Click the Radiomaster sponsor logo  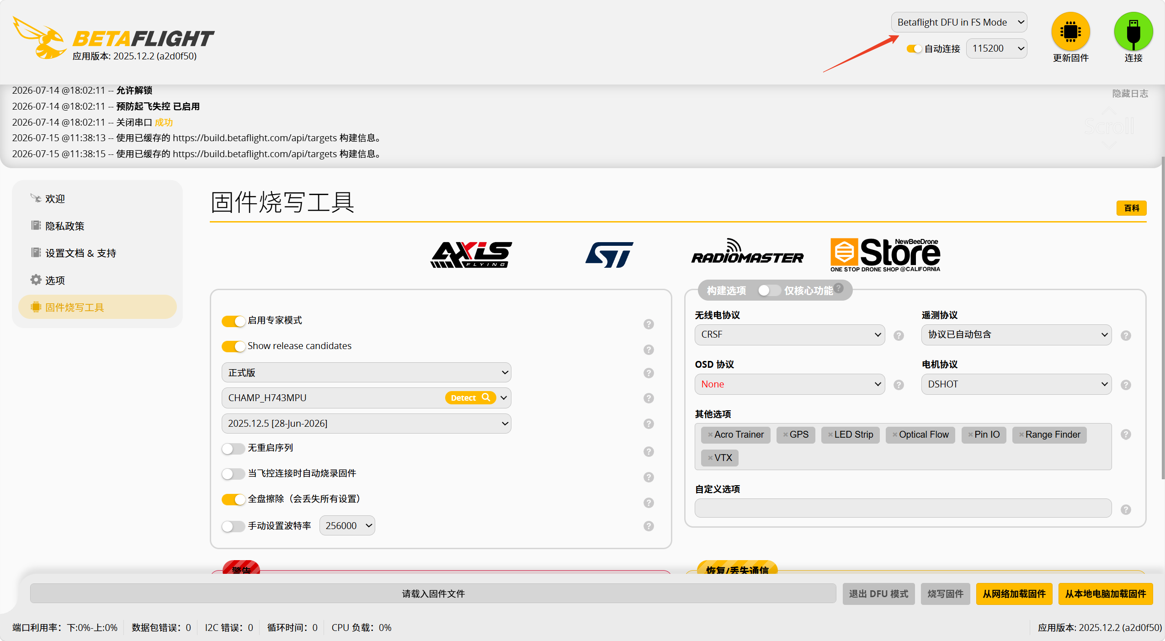tap(747, 252)
